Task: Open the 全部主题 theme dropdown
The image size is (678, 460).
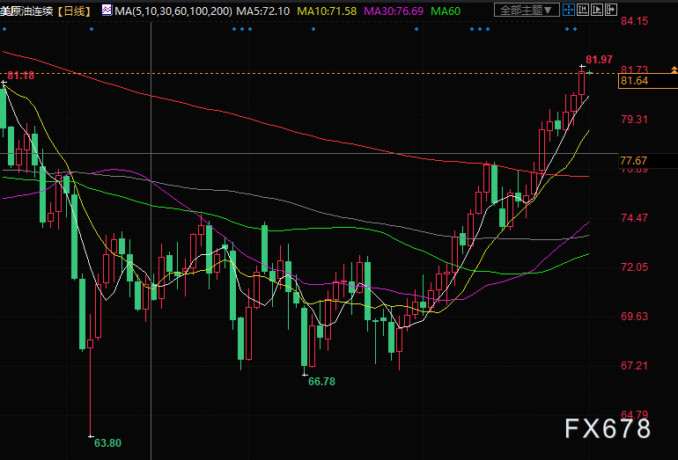Action: [x=527, y=10]
